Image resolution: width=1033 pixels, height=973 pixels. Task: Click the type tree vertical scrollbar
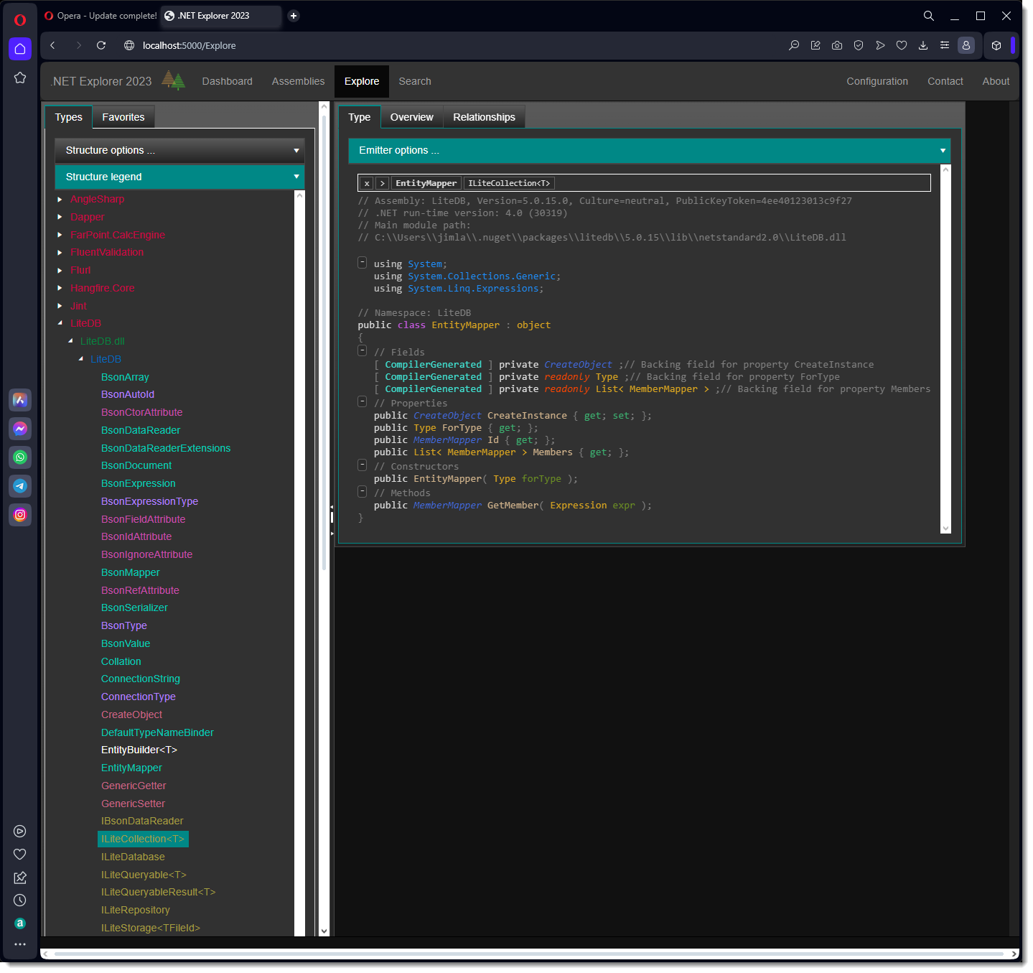point(300,563)
